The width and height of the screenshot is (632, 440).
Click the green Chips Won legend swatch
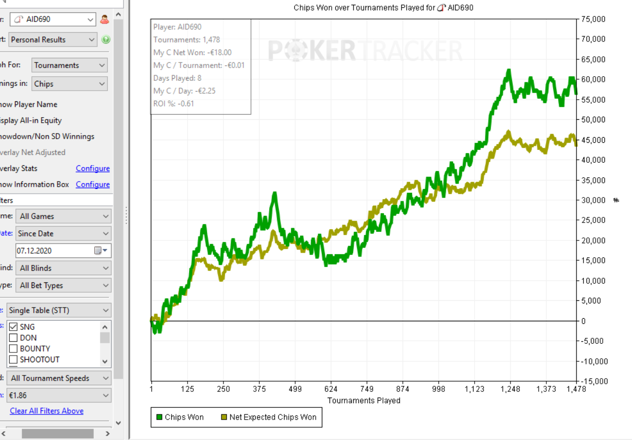coord(159,417)
